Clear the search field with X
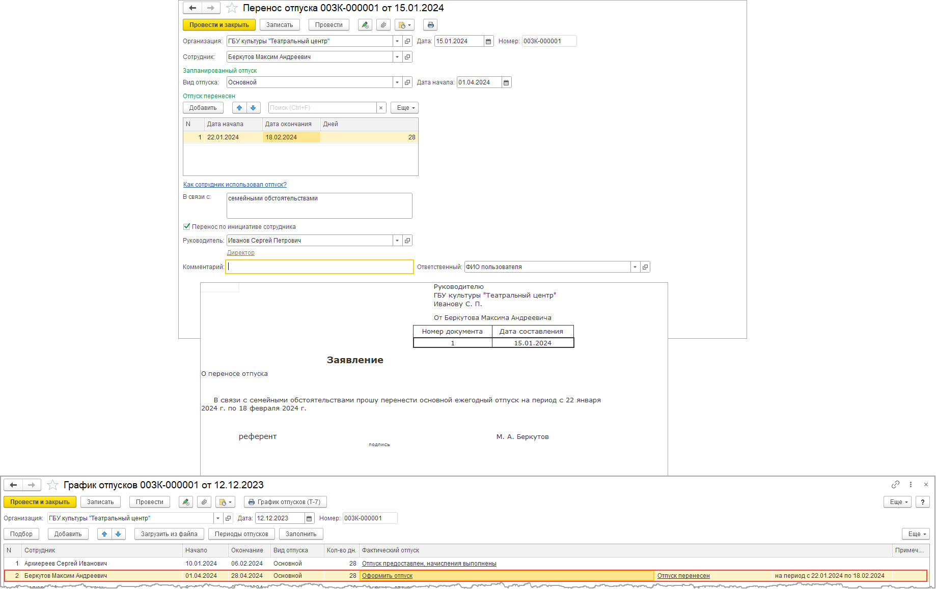 381,108
